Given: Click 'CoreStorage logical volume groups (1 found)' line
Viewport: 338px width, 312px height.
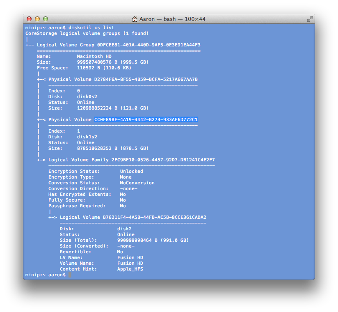Looking at the screenshot, I should pos(87,33).
